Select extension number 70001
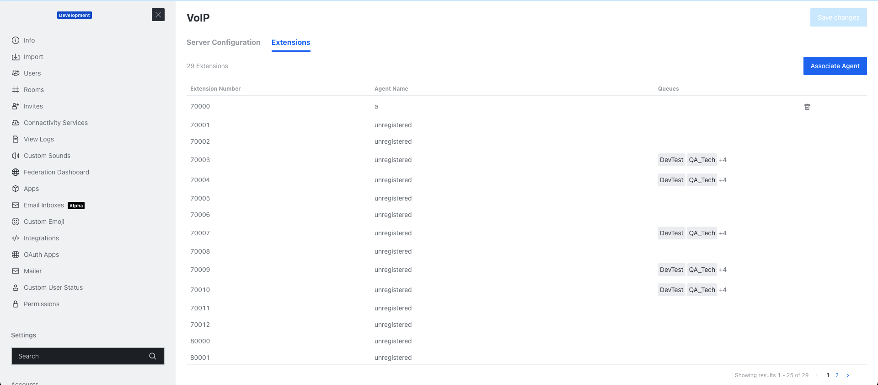Image resolution: width=878 pixels, height=385 pixels. click(200, 125)
